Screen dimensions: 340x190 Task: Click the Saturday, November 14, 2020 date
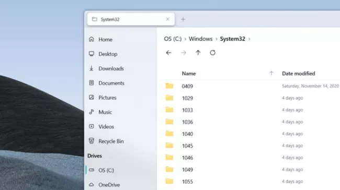(x=310, y=86)
